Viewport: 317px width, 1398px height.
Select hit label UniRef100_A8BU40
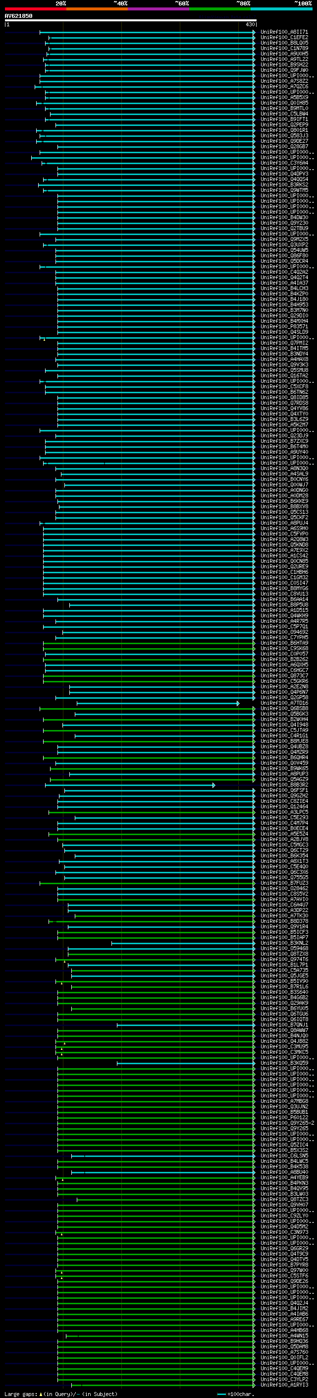(284, 1173)
